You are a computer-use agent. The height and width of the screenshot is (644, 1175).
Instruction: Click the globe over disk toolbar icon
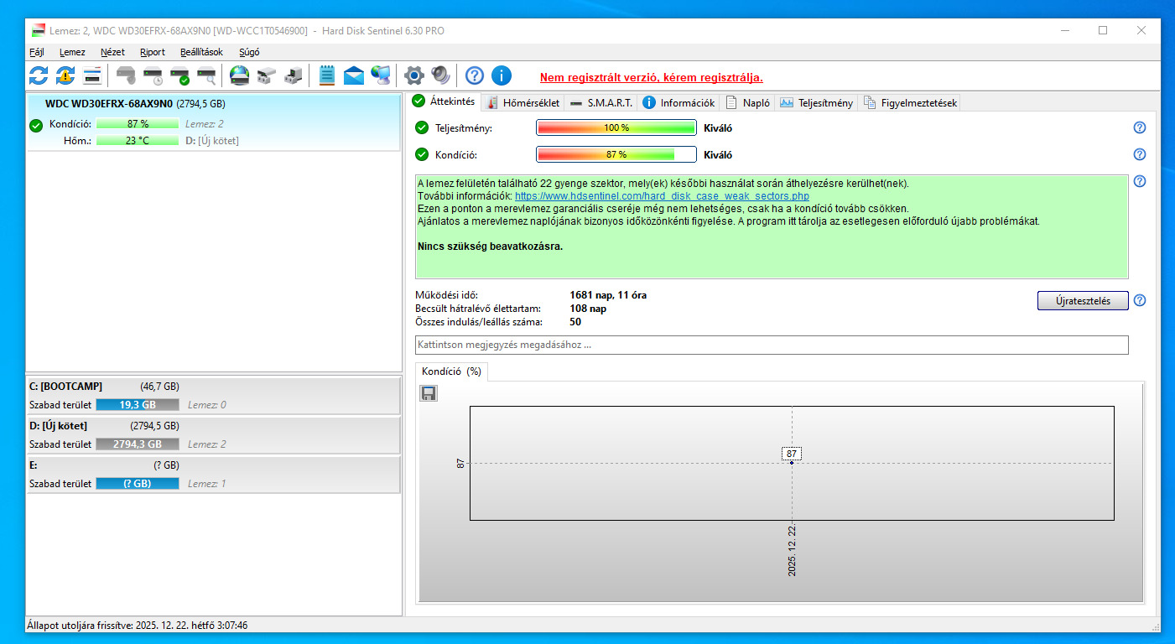tap(240, 76)
